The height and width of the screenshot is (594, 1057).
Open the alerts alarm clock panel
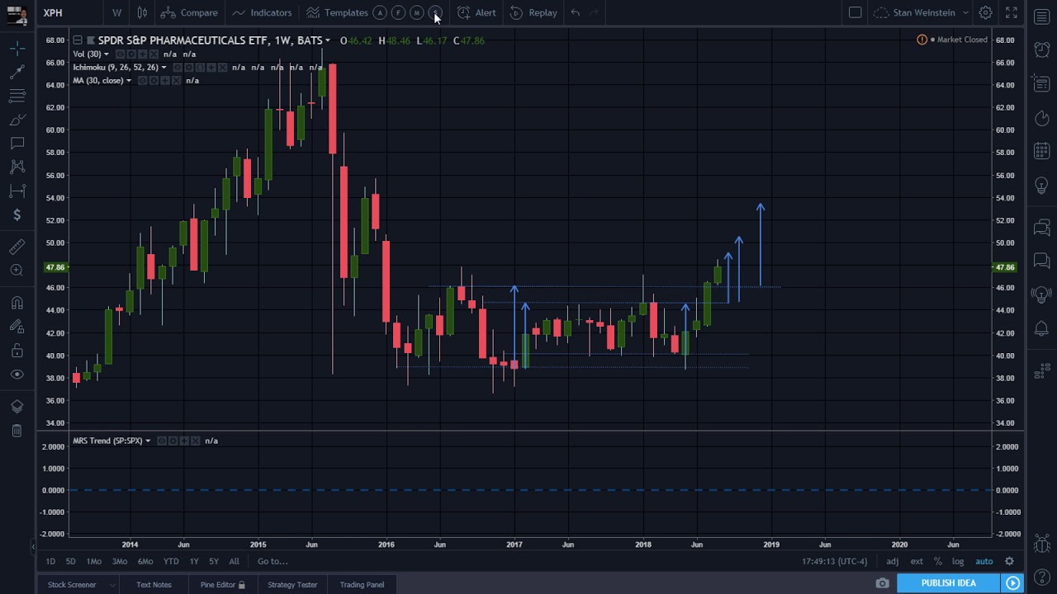pos(1042,49)
